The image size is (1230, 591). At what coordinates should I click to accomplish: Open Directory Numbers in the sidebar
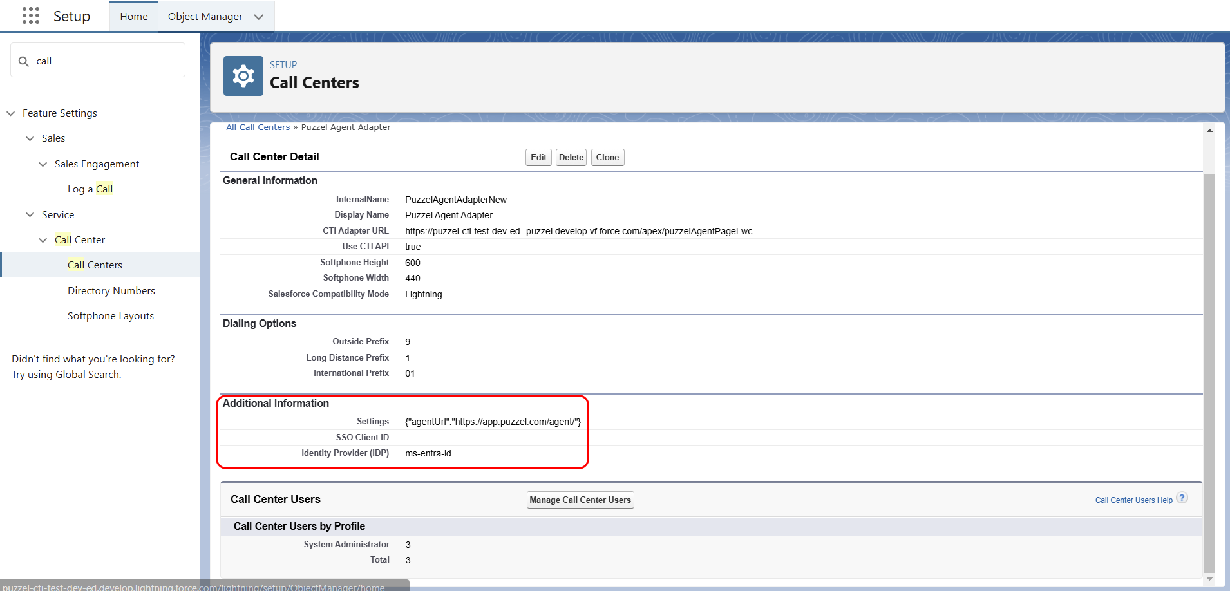coord(111,290)
